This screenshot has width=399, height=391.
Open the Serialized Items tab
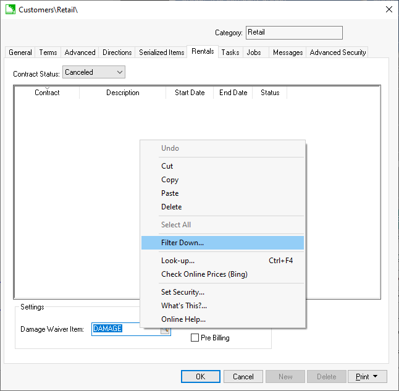coord(161,53)
